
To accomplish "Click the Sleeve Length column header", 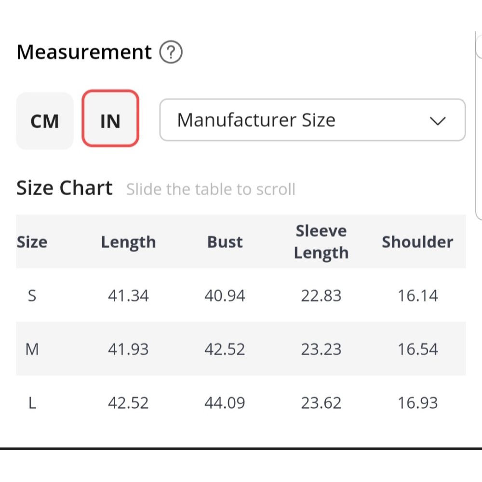I will 321,241.
